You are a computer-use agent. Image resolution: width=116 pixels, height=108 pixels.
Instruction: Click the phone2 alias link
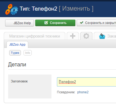pyautogui.click(x=83, y=92)
